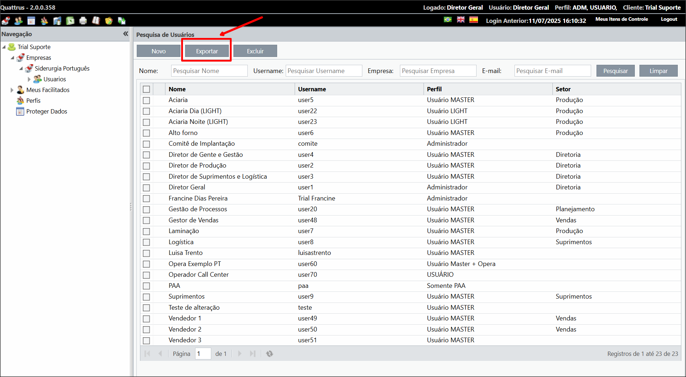Click the open book toolbar icon
Screen dimensions: 686x377
pos(96,21)
